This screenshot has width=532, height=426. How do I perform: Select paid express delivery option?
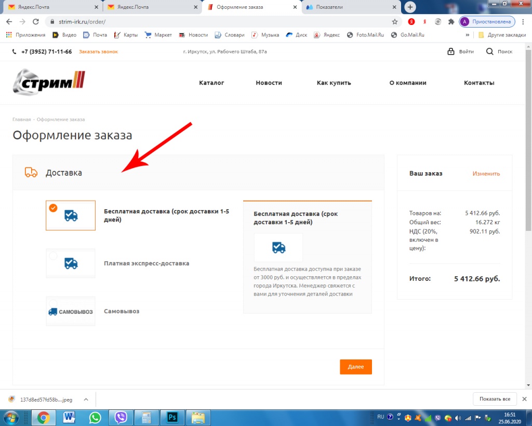[x=71, y=263]
